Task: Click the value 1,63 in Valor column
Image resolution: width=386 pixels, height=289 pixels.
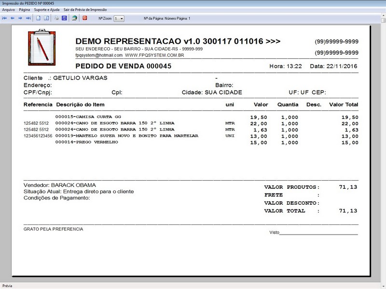Action: click(260, 130)
